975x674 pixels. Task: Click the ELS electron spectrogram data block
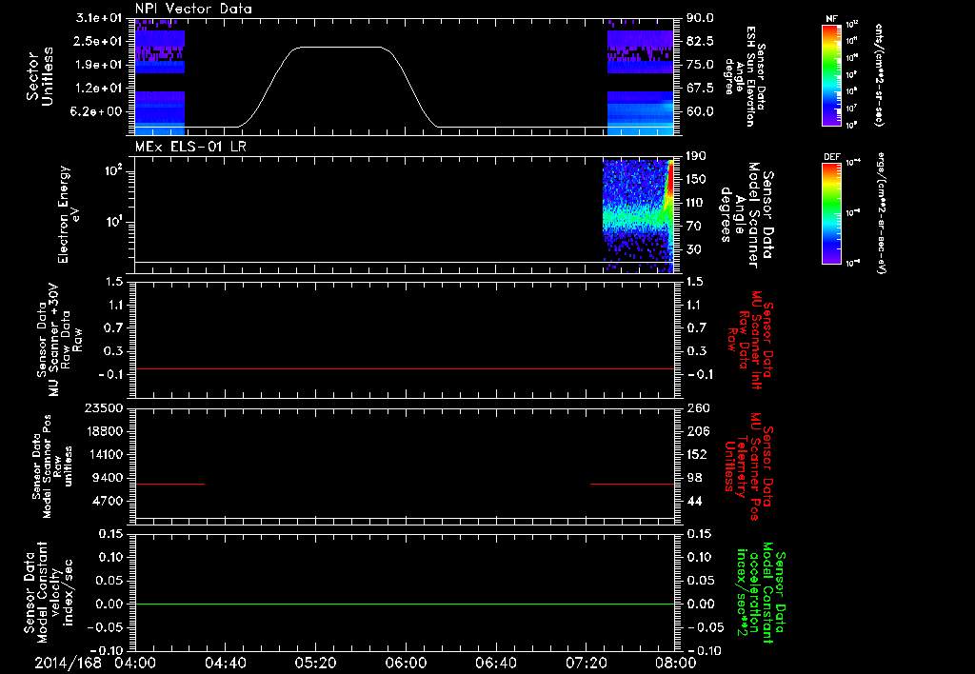(639, 216)
